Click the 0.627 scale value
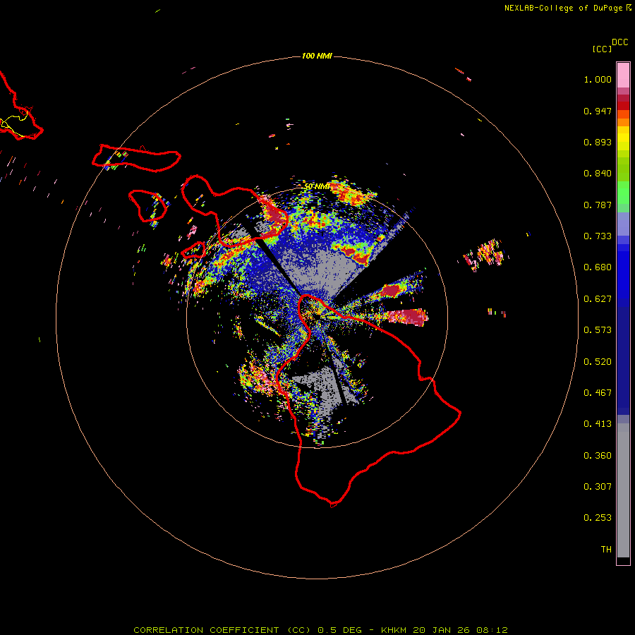Image resolution: width=635 pixels, height=635 pixels. (598, 299)
